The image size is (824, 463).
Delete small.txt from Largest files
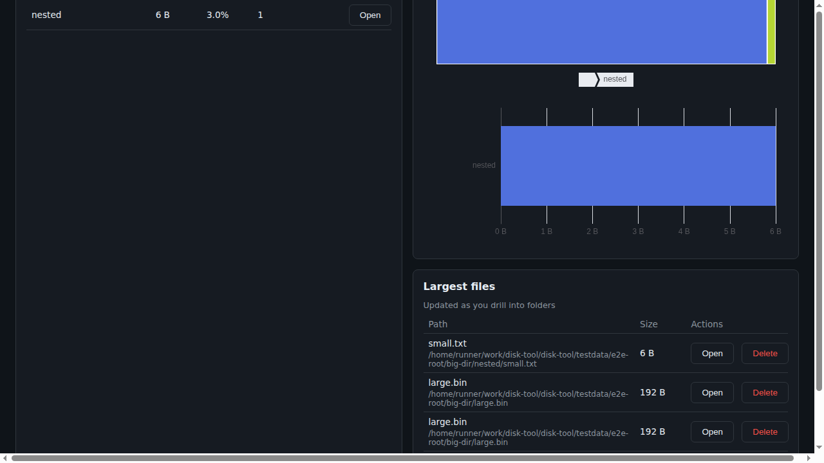click(765, 354)
